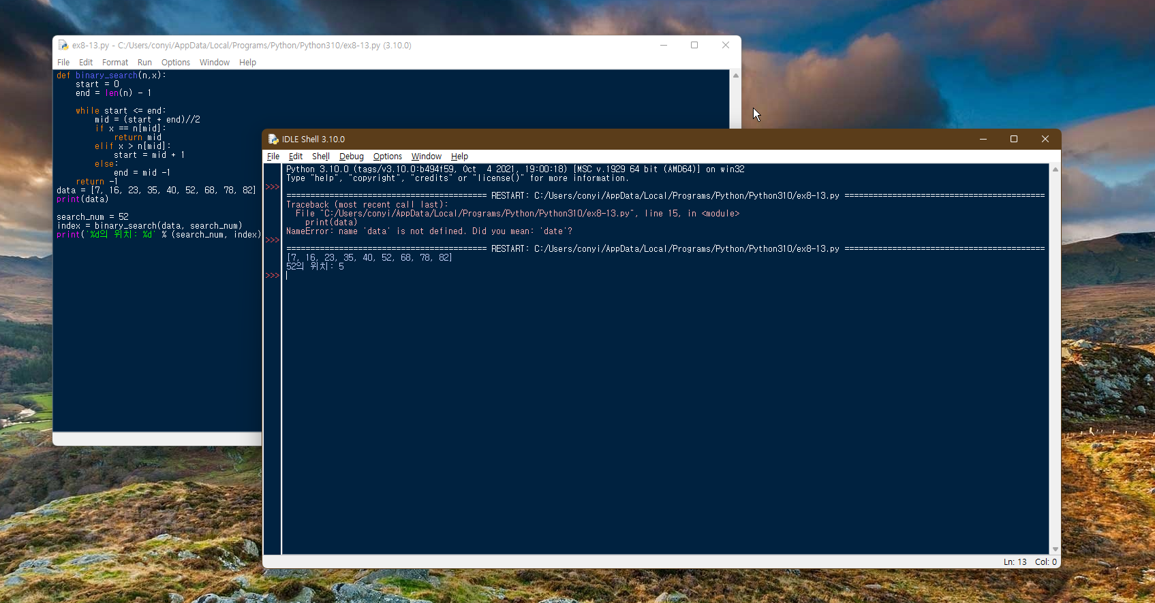This screenshot has height=603, width=1155.
Task: Click the 'while start <= end:' code line
Action: (x=121, y=111)
